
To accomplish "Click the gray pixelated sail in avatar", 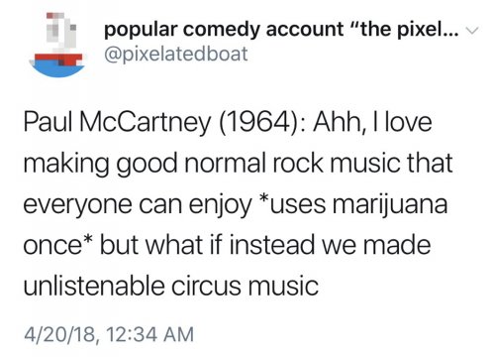I will tap(61, 32).
